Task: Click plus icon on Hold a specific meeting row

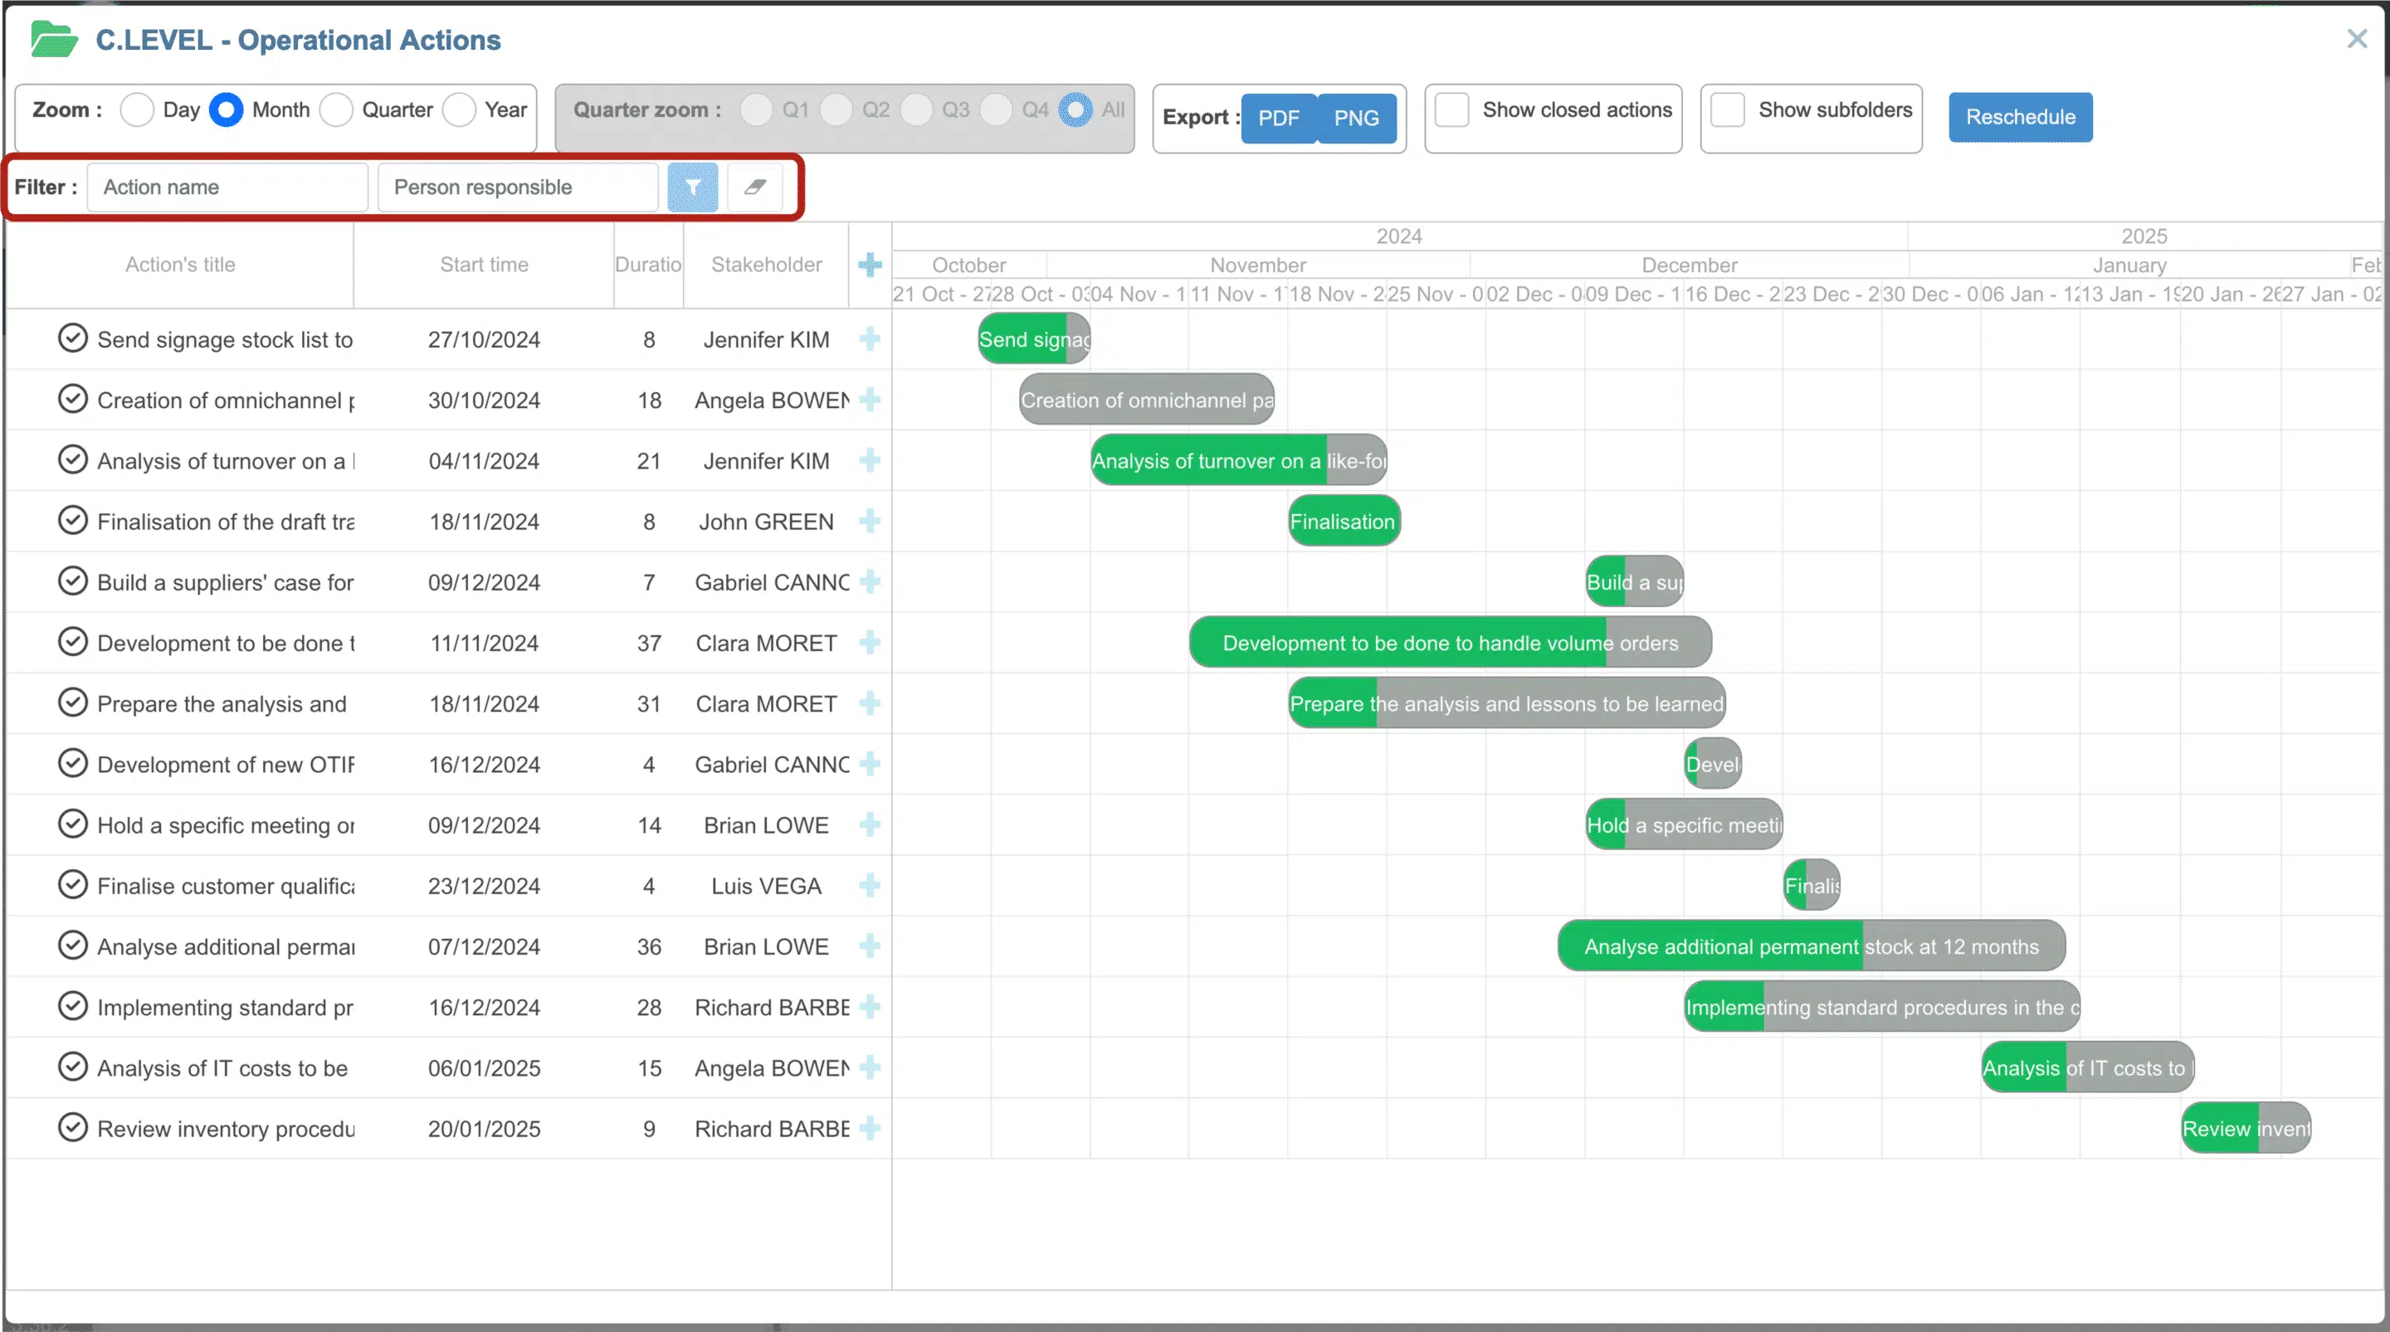Action: 870,824
